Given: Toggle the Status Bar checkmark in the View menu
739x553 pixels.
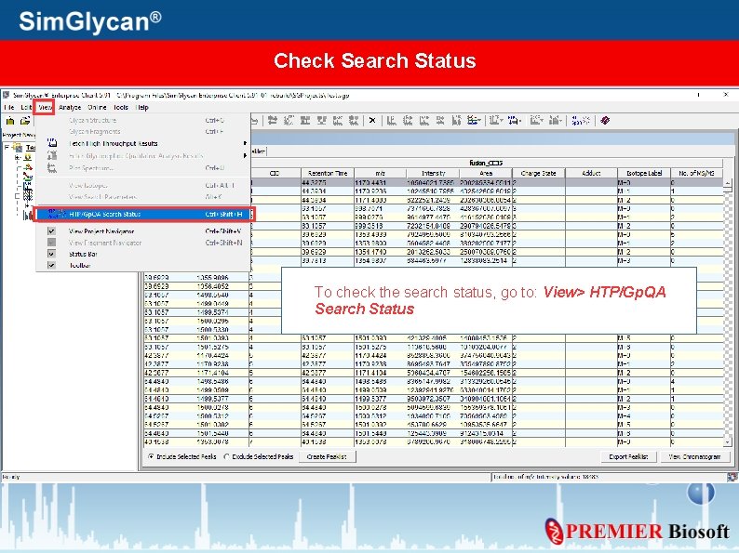Looking at the screenshot, I should (x=52, y=254).
